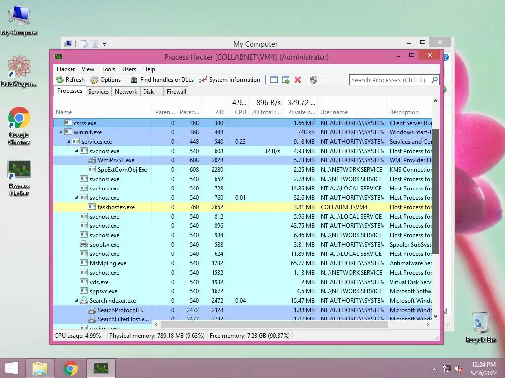The width and height of the screenshot is (505, 378).
Task: Open Find handles or DLLs
Action: tap(162, 80)
